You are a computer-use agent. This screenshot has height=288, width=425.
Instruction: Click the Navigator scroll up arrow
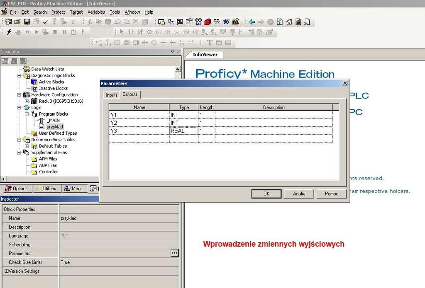178,69
